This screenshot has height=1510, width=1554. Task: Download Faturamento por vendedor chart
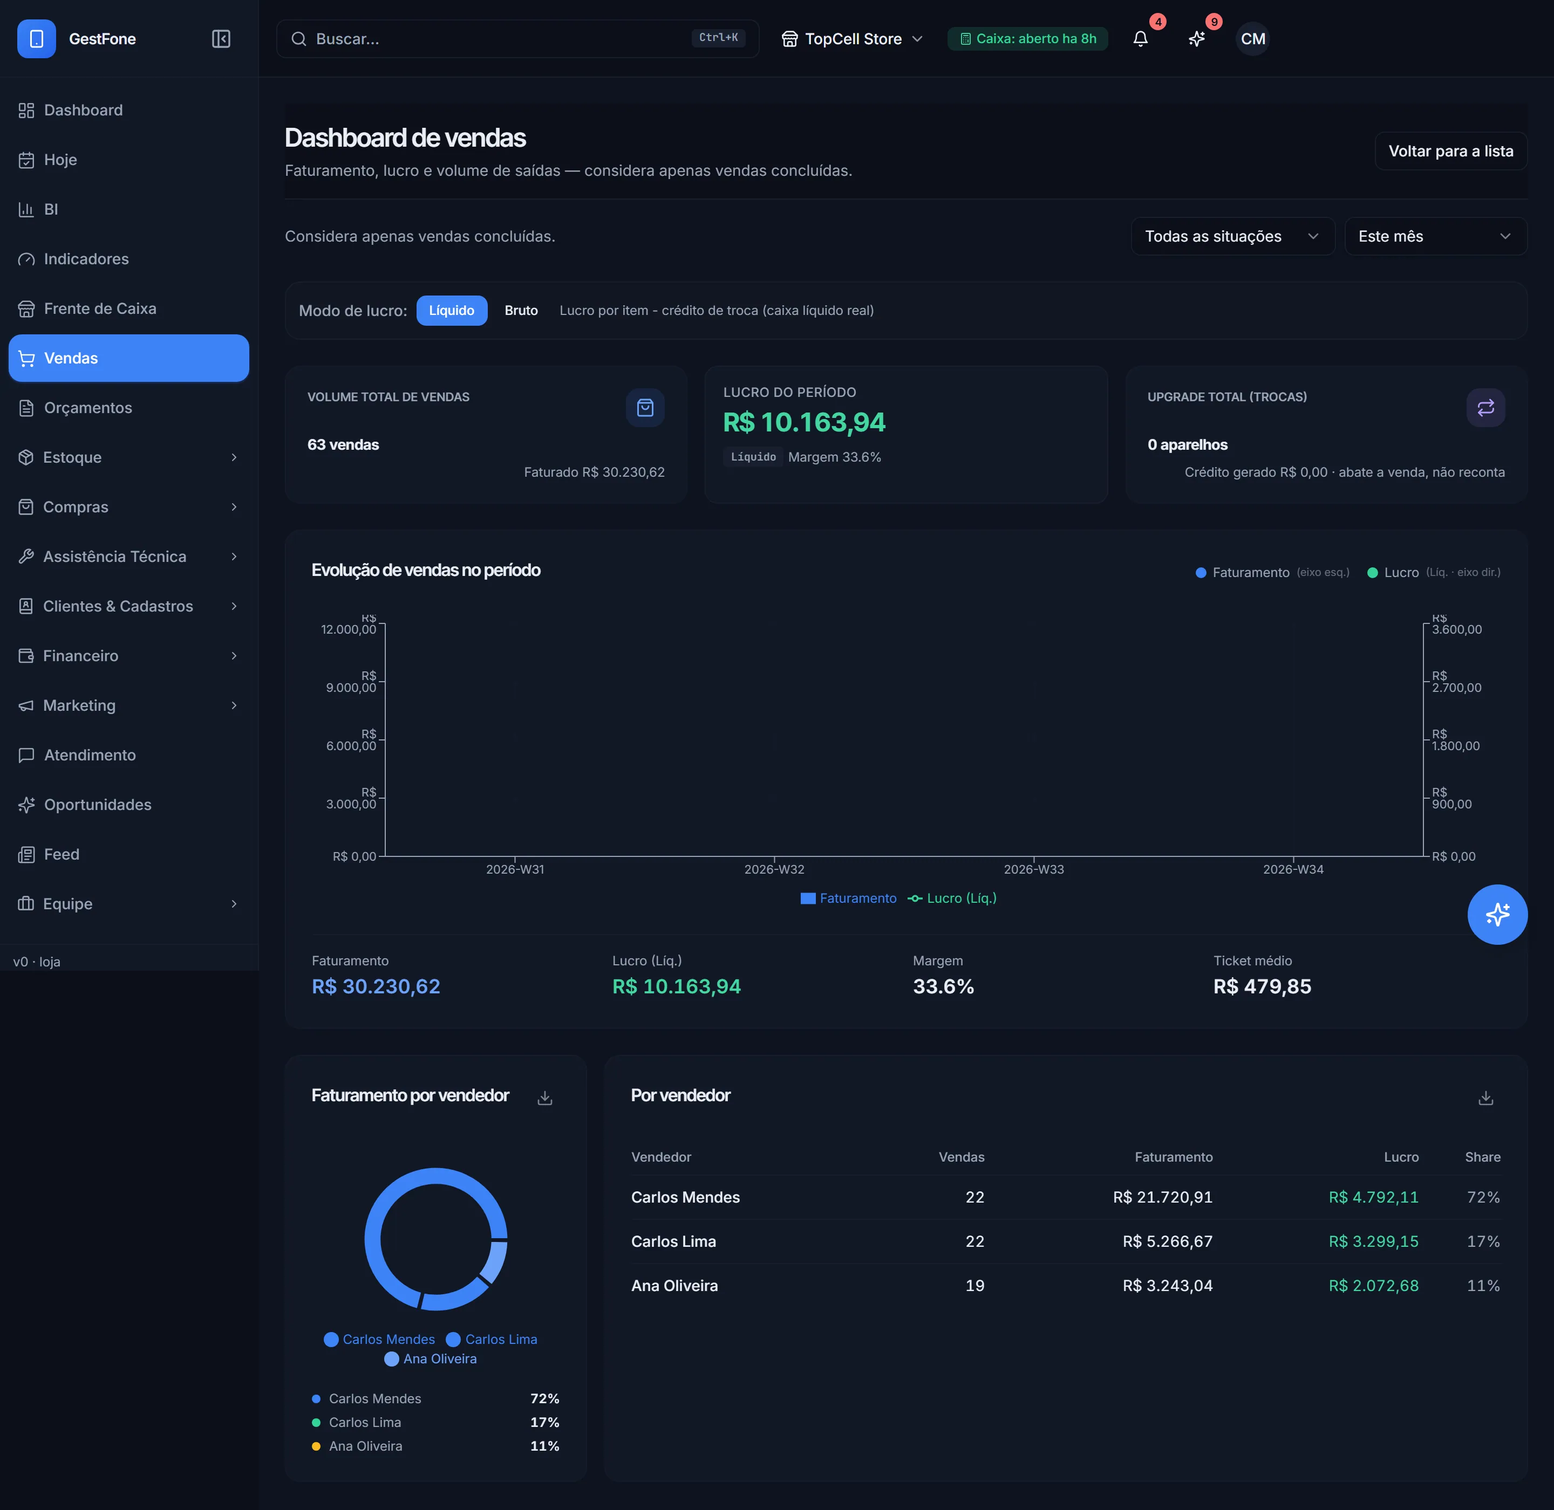click(544, 1097)
